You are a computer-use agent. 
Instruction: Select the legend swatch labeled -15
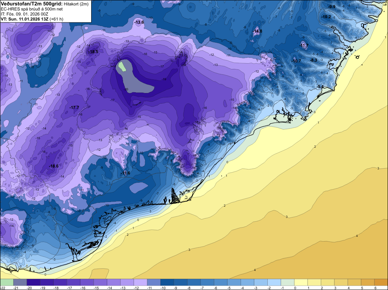click(x=100, y=282)
